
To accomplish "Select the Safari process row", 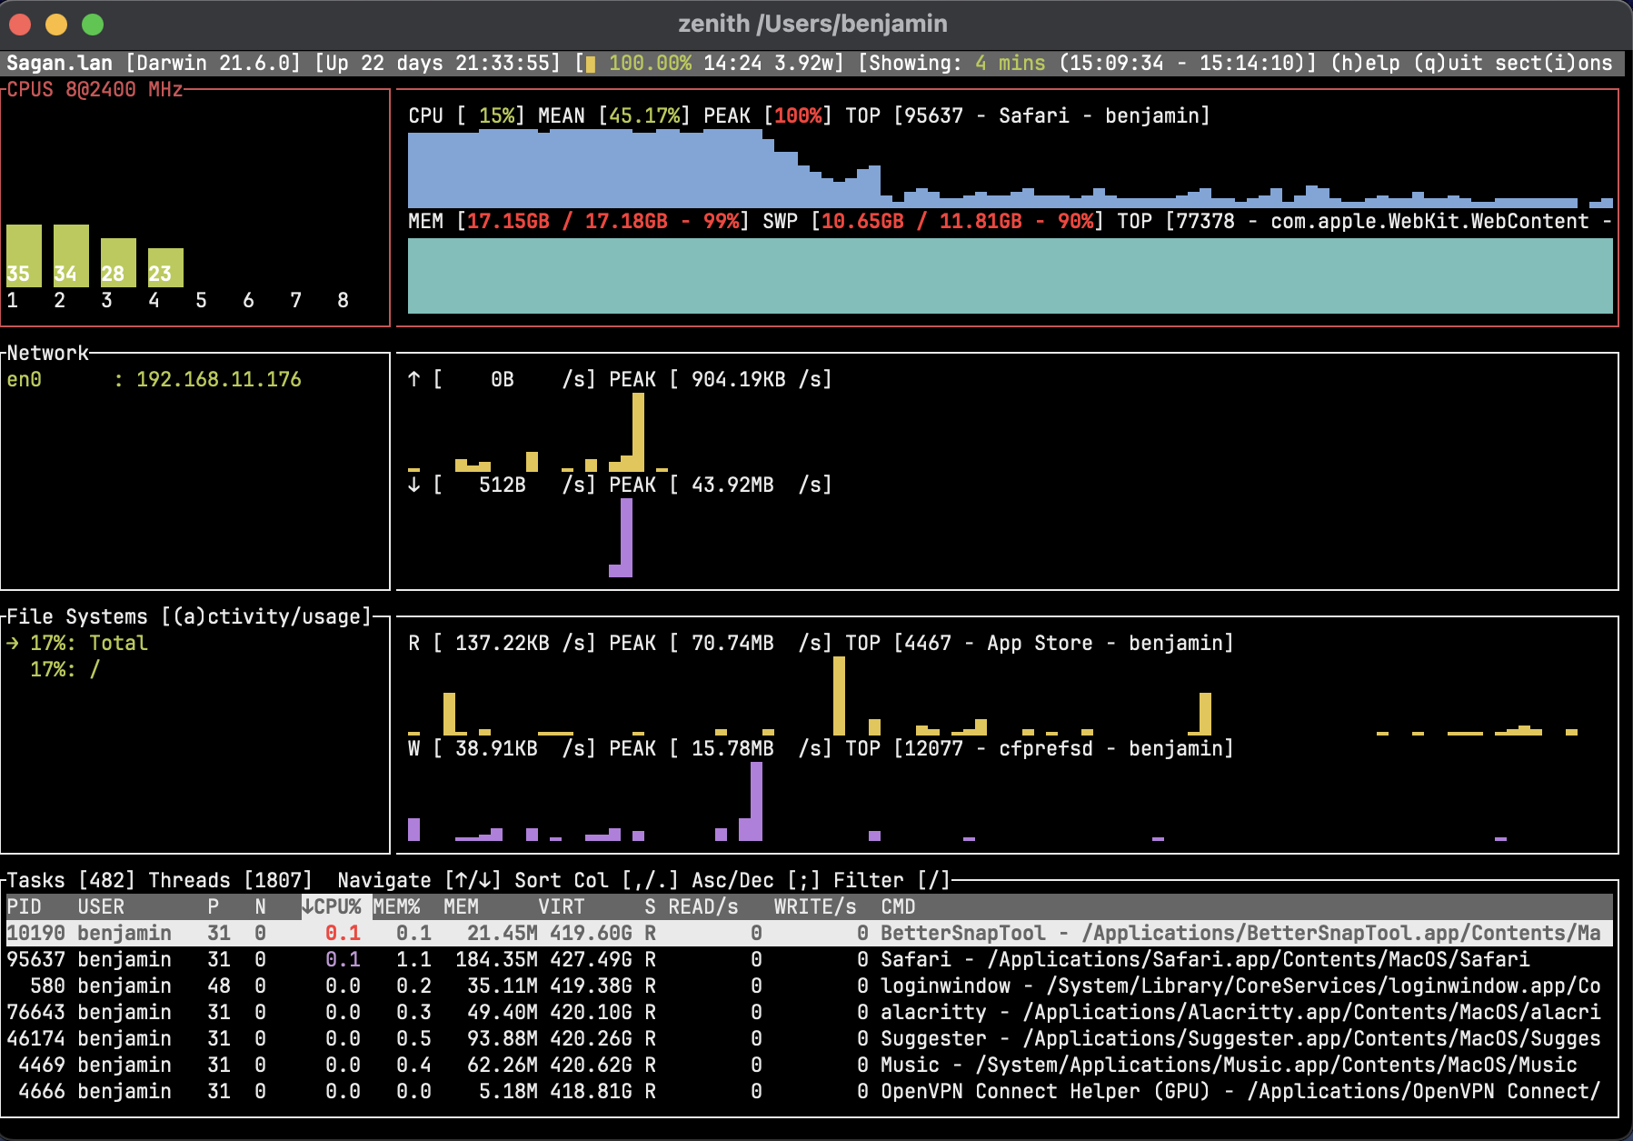I will click(x=363, y=959).
